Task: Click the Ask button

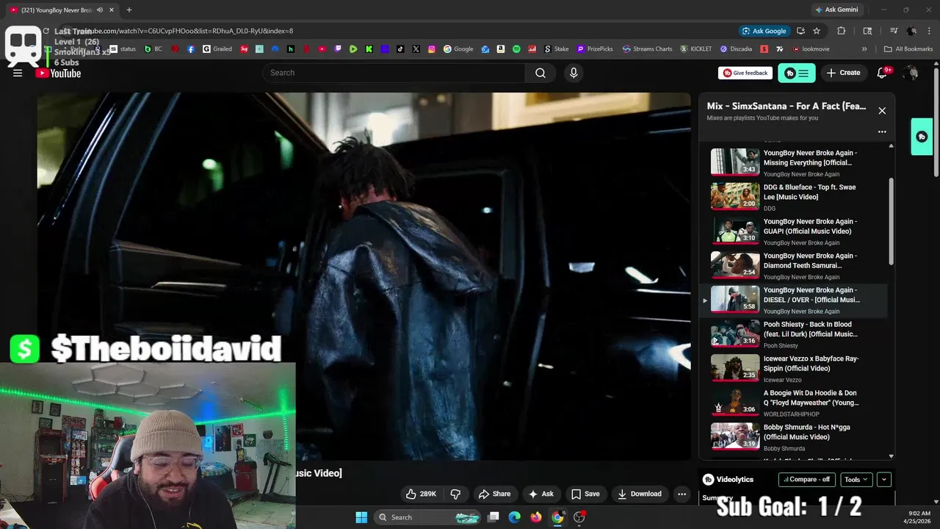Action: (541, 494)
